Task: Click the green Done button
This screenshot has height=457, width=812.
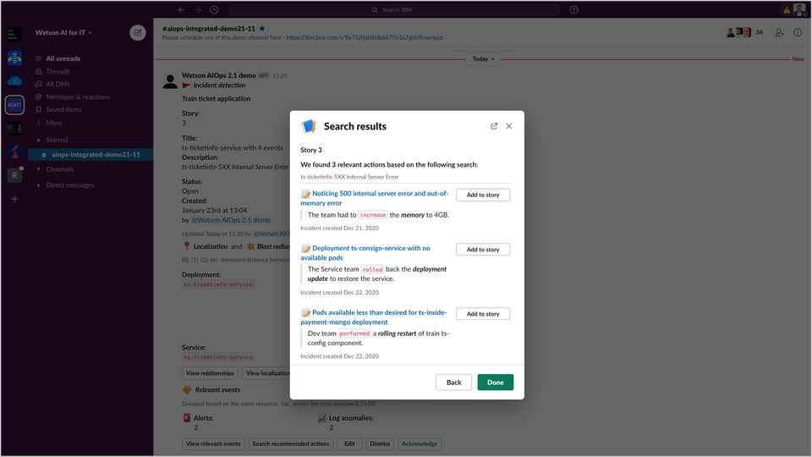Action: 495,383
